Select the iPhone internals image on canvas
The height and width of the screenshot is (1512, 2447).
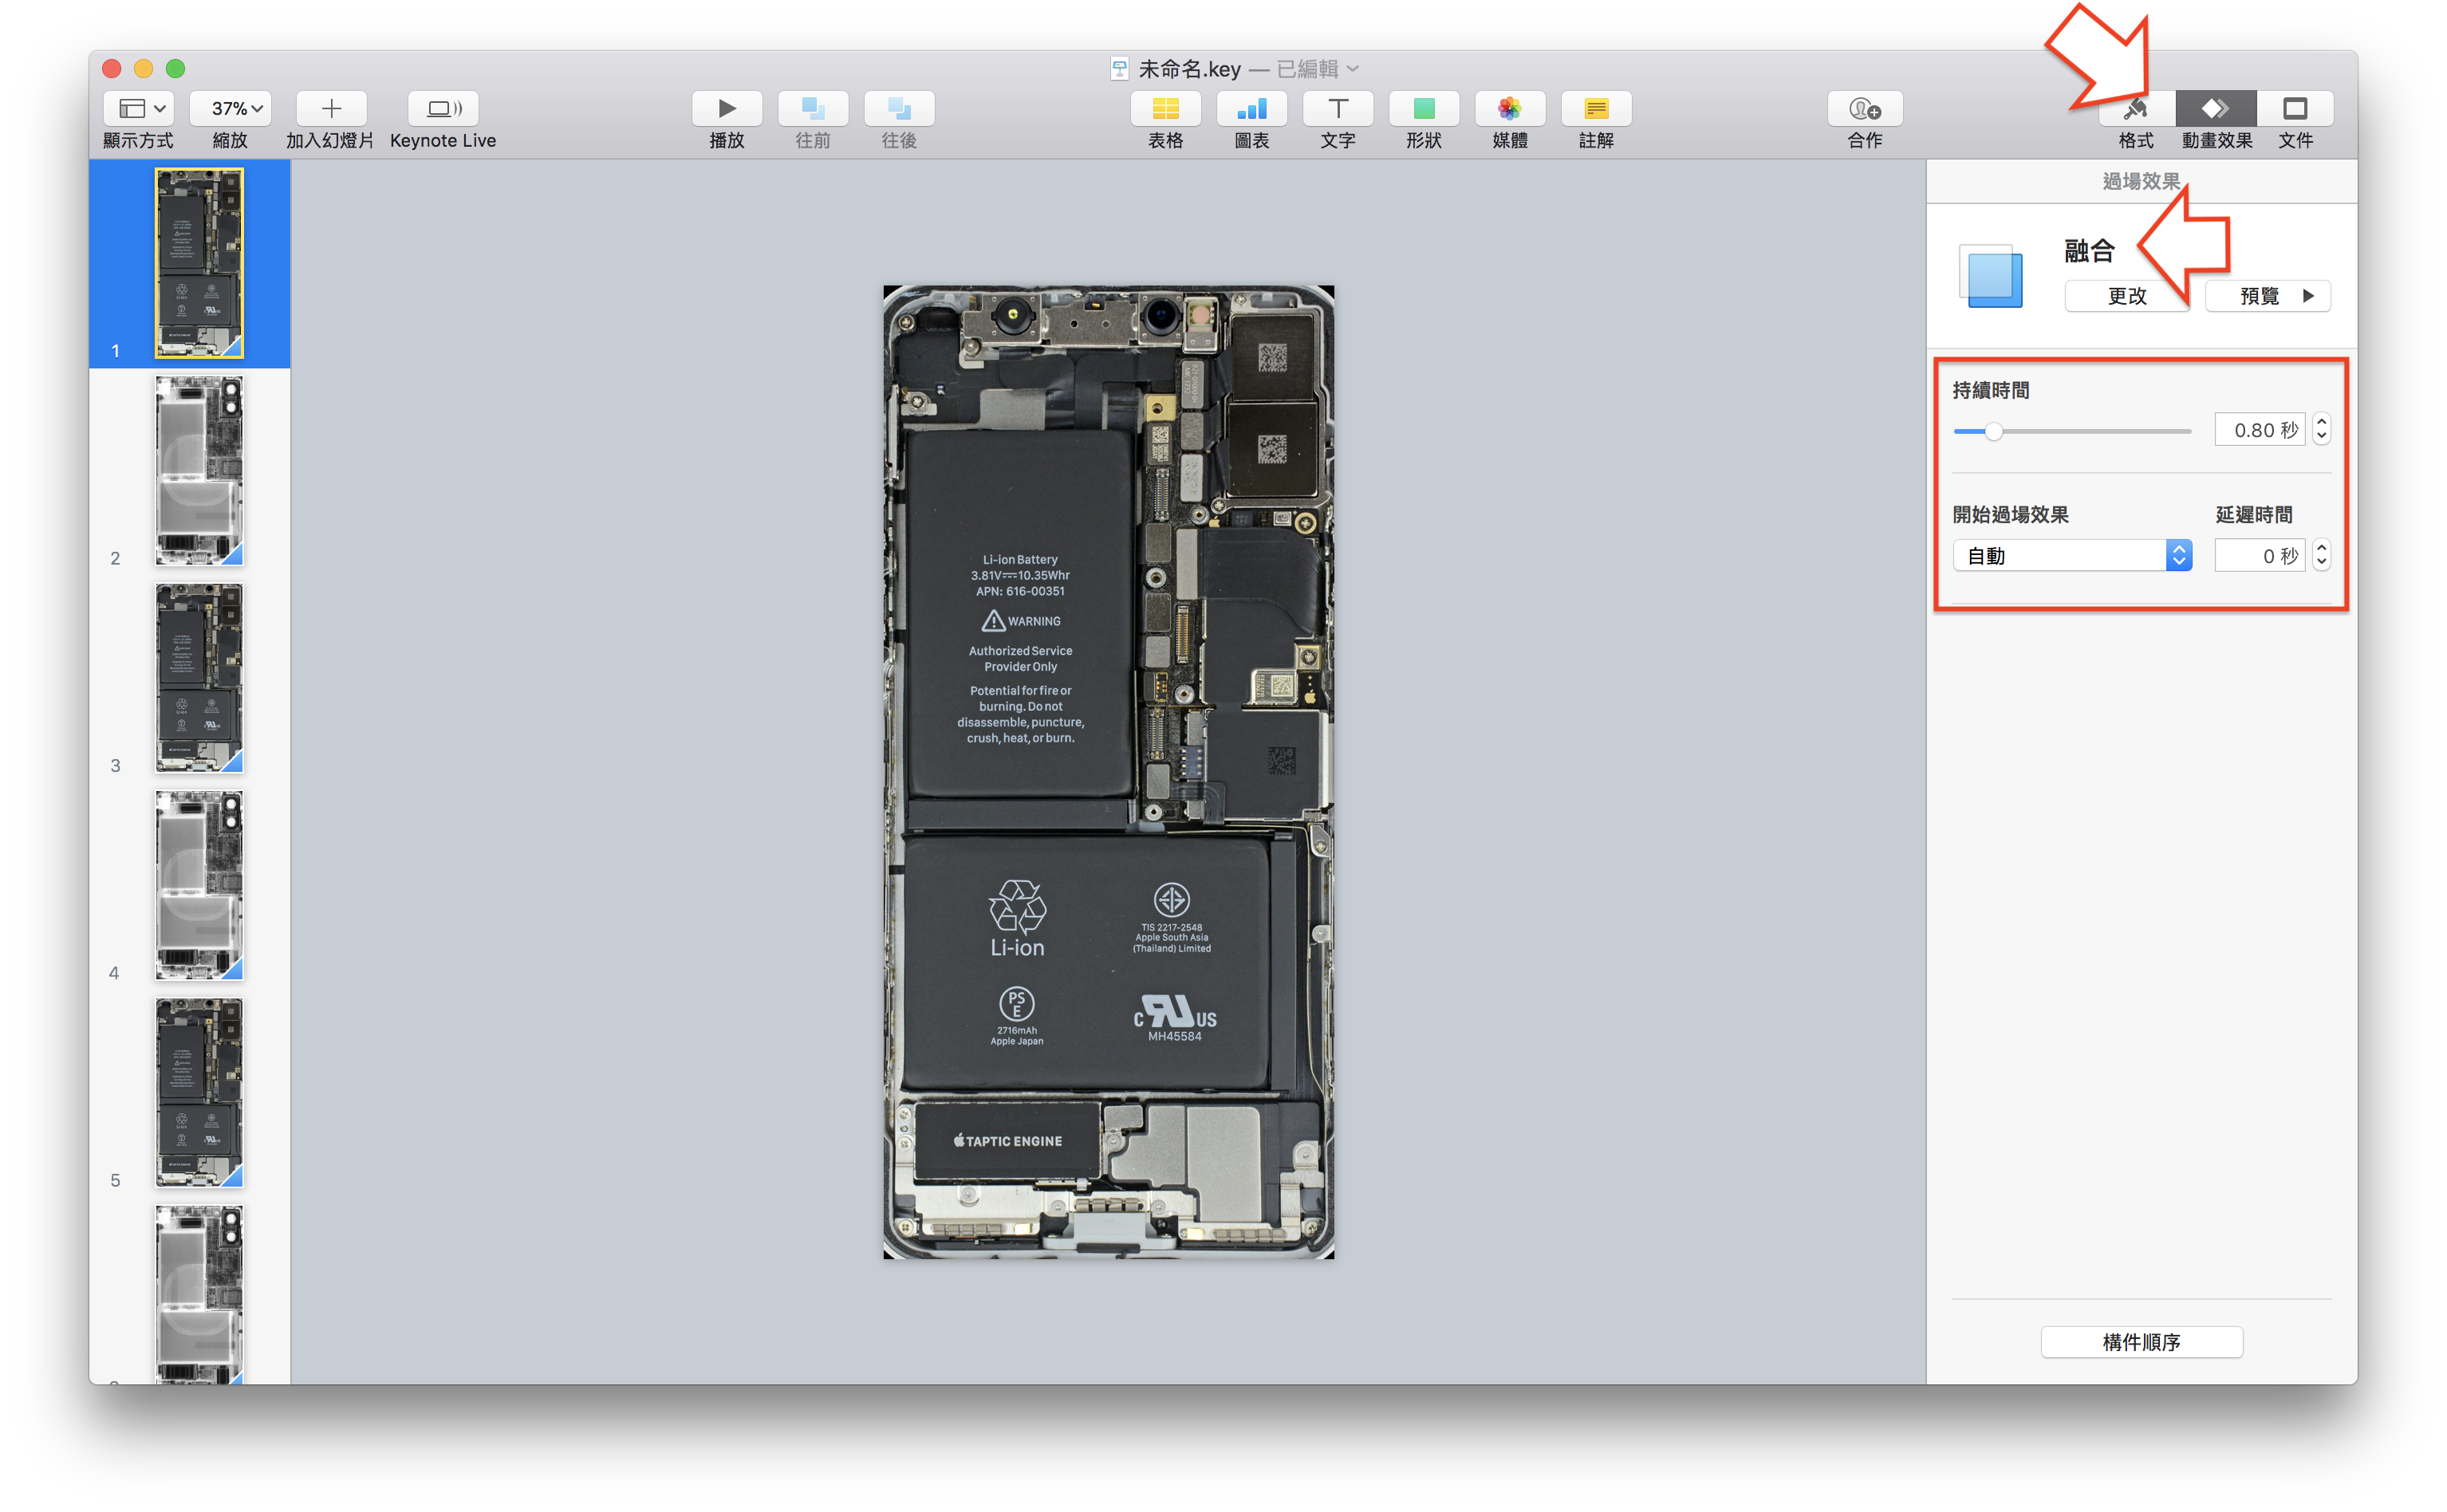click(x=1108, y=772)
